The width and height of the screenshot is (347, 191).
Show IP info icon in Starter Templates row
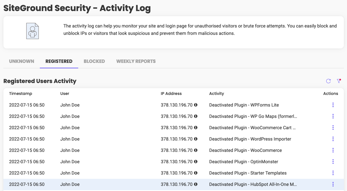point(196,173)
